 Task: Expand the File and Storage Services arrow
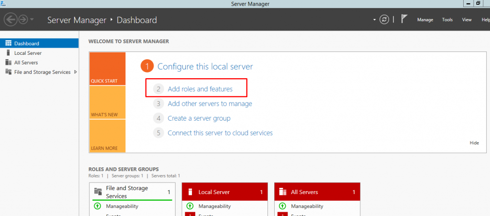[75, 72]
